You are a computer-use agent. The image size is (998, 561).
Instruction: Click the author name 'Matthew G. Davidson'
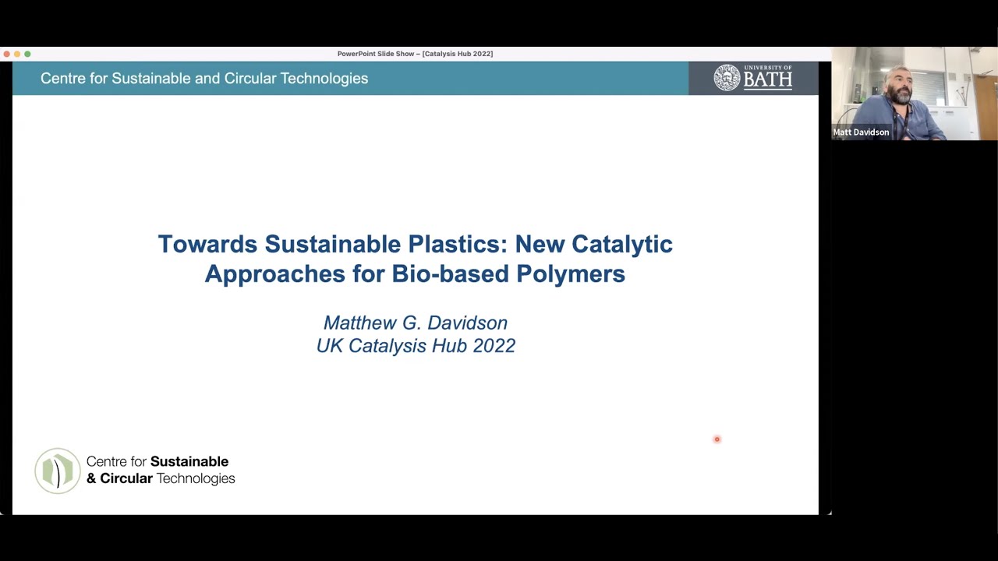[x=416, y=323]
